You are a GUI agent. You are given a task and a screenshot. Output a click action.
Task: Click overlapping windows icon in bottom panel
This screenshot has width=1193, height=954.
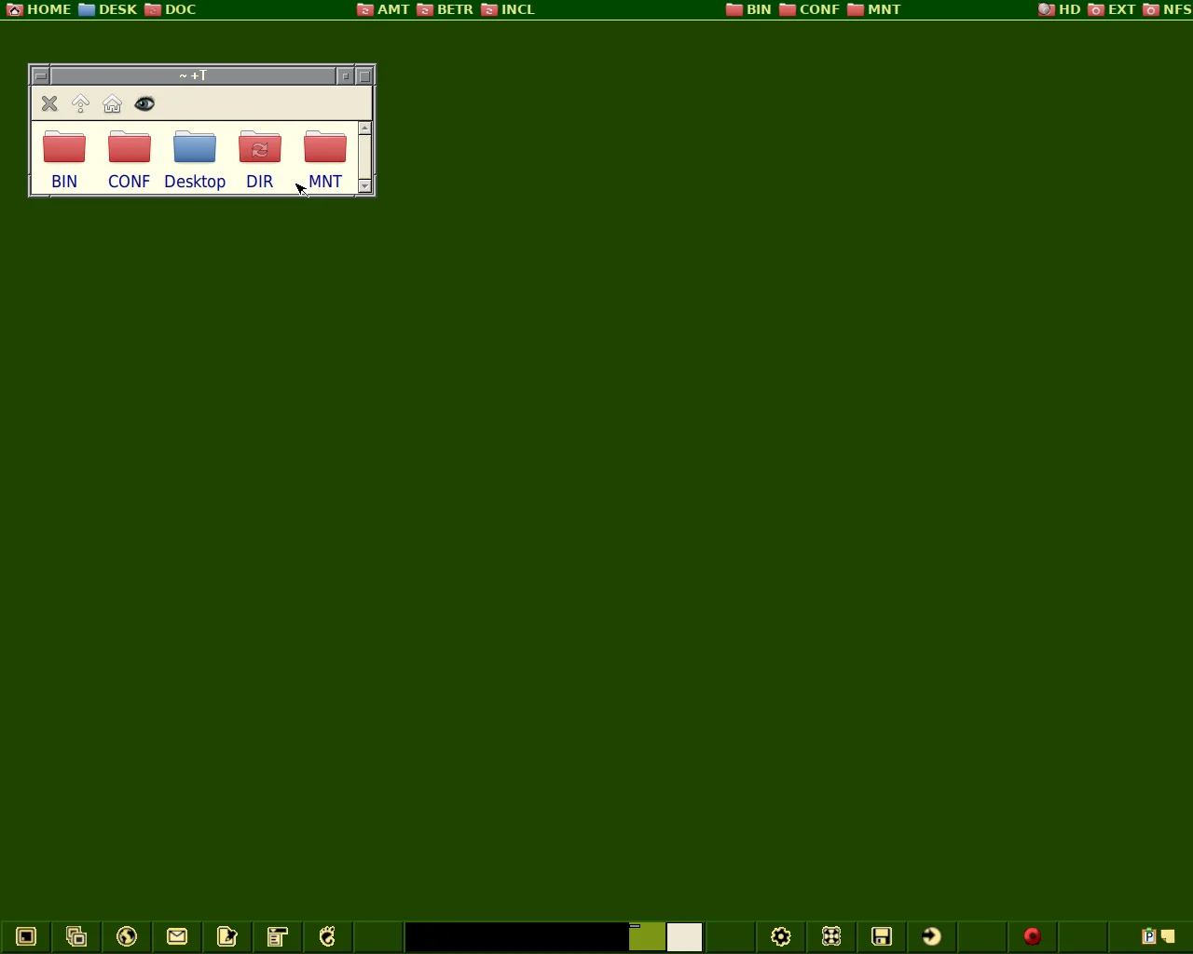[x=76, y=936]
